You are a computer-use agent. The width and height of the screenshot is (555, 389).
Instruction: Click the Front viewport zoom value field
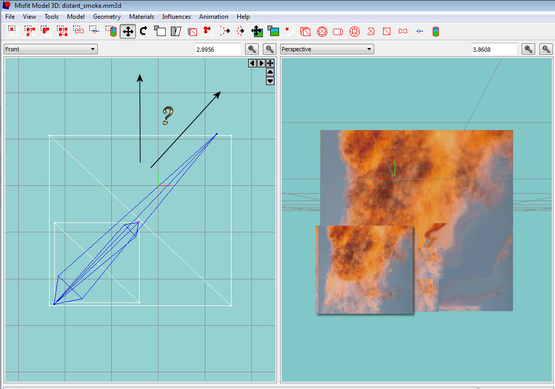[x=217, y=49]
